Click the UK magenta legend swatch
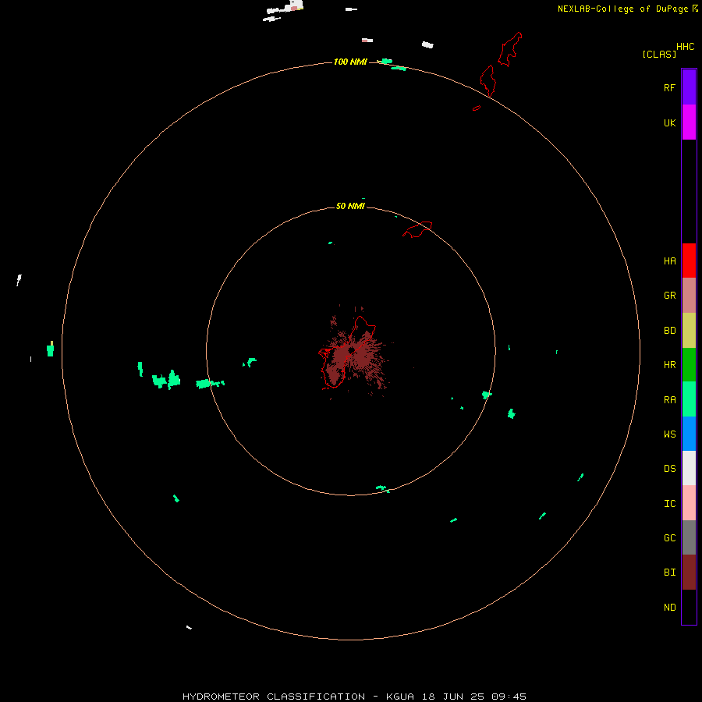This screenshot has height=702, width=702. click(x=689, y=122)
